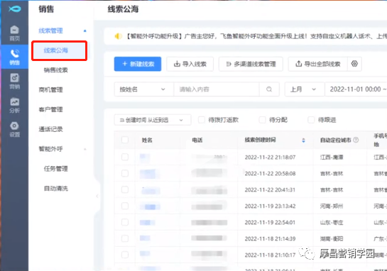Check the row created 2022-11-19 23:13:42
387x271 pixels.
click(125, 206)
